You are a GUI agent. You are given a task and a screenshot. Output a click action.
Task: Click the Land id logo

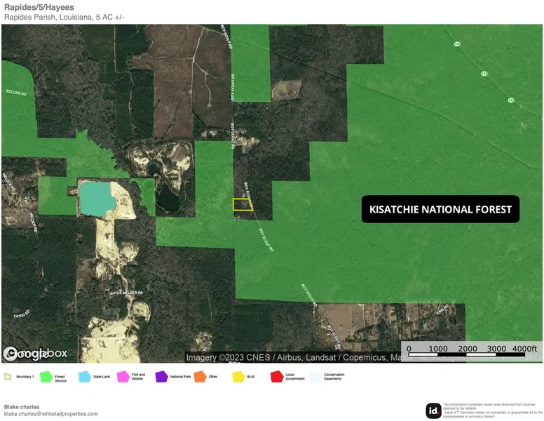coord(433,410)
